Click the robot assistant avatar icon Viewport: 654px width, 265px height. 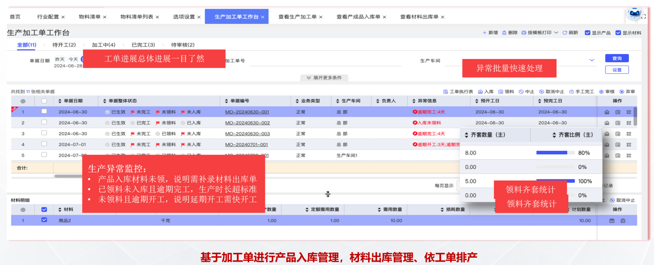point(635,14)
